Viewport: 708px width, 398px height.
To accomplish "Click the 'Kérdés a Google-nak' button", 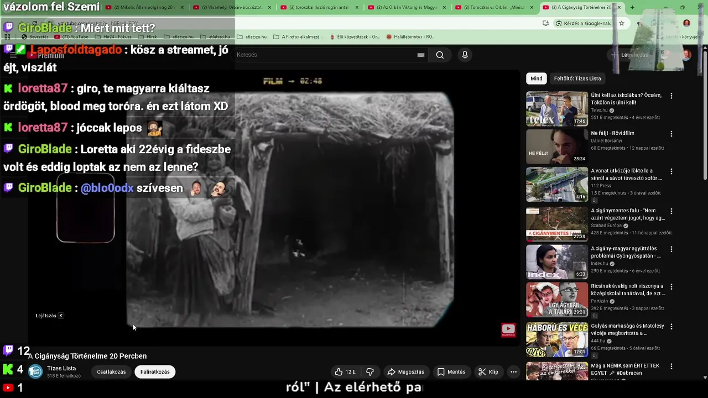I will 583,23.
